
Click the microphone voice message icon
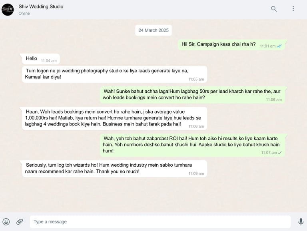click(301, 222)
